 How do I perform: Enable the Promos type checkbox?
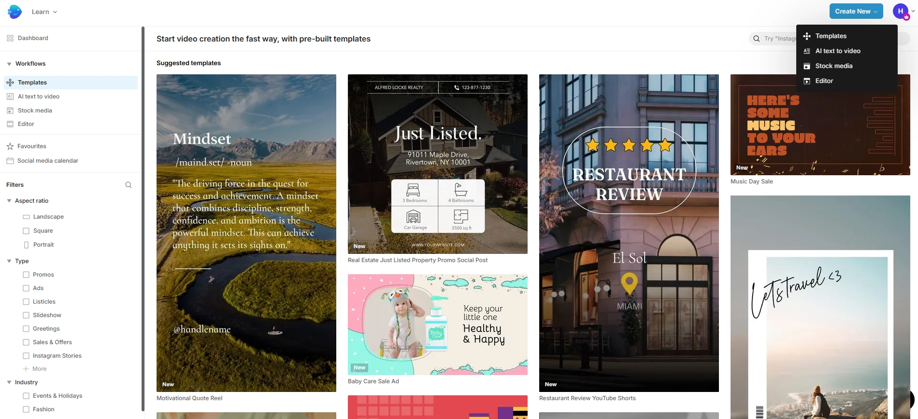point(26,275)
